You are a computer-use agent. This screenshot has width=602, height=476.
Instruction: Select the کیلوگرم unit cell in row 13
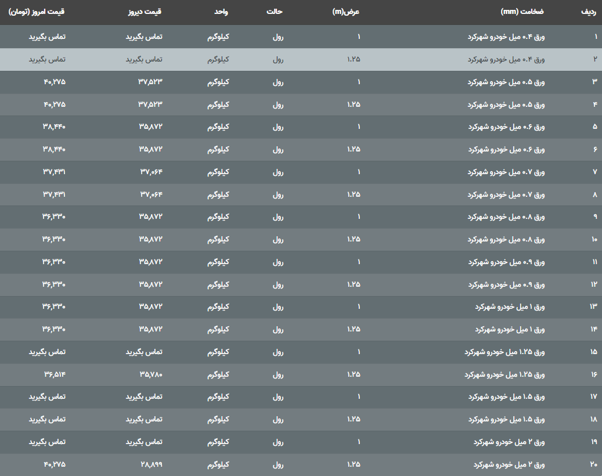pyautogui.click(x=218, y=306)
